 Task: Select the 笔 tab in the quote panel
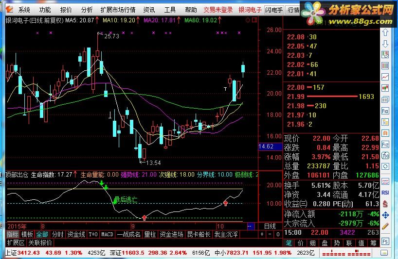coord(289,243)
